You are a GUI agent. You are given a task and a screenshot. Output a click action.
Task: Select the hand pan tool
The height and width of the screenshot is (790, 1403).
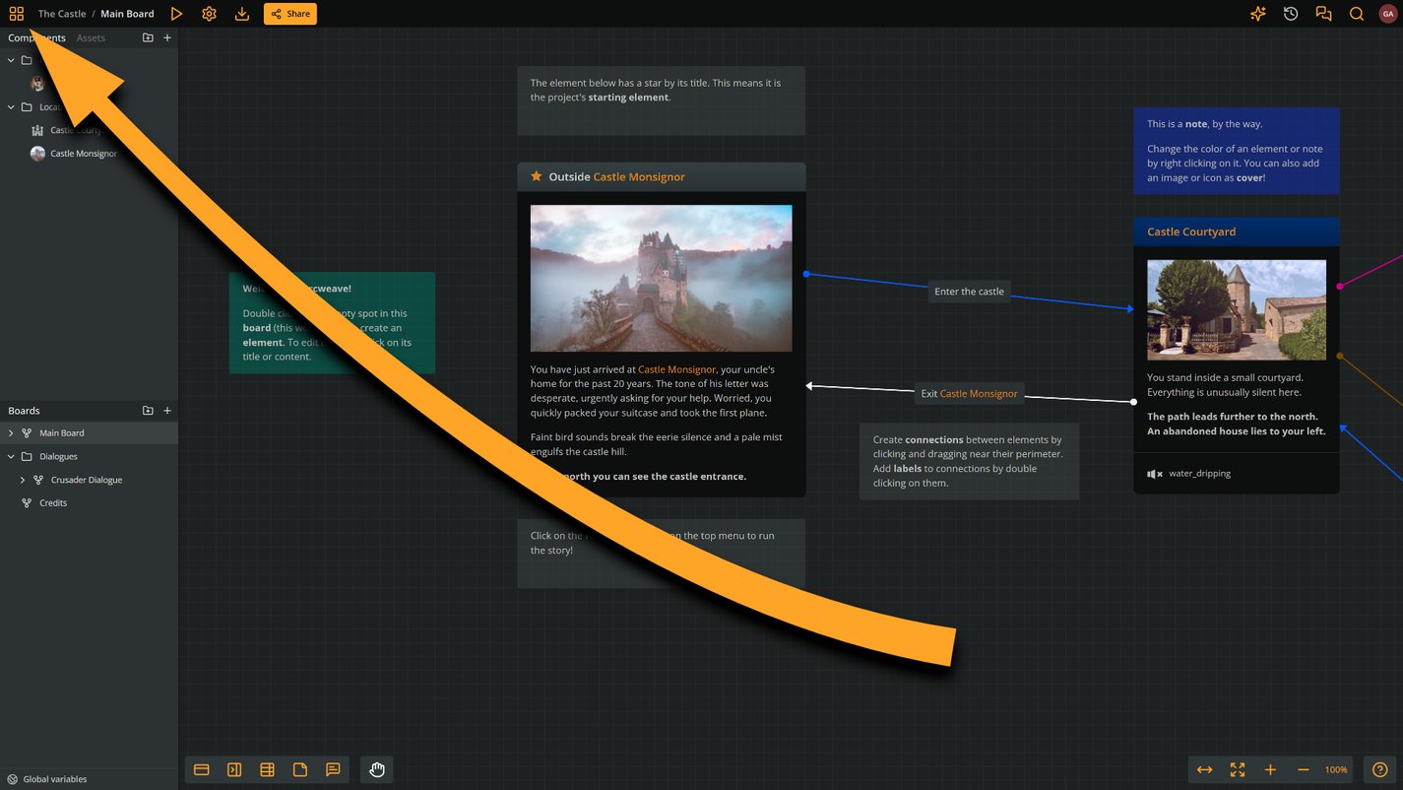click(377, 769)
